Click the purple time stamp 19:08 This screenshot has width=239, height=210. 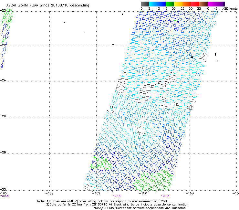(165, 196)
